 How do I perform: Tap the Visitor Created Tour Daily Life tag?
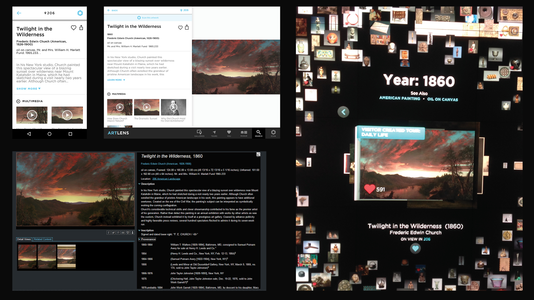pyautogui.click(x=391, y=132)
